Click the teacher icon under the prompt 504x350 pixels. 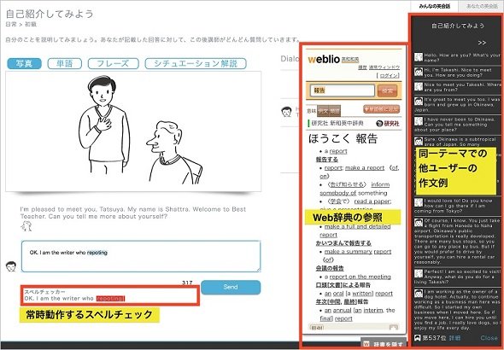pos(26,226)
